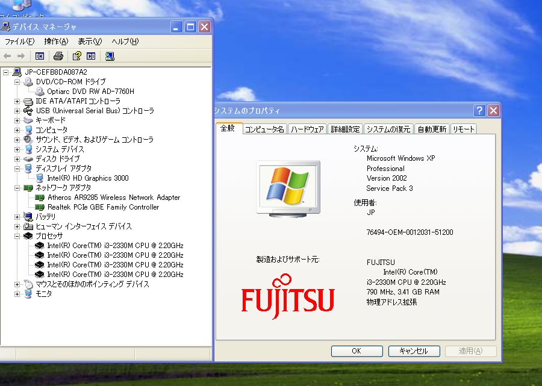This screenshot has height=386, width=542.
Task: Switch to the 詳細設定 tab
Action: click(x=345, y=129)
